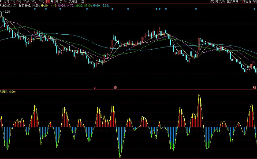Select the 5分 five-minute period tab
The width and height of the screenshot is (257, 159).
click(x=19, y=1)
